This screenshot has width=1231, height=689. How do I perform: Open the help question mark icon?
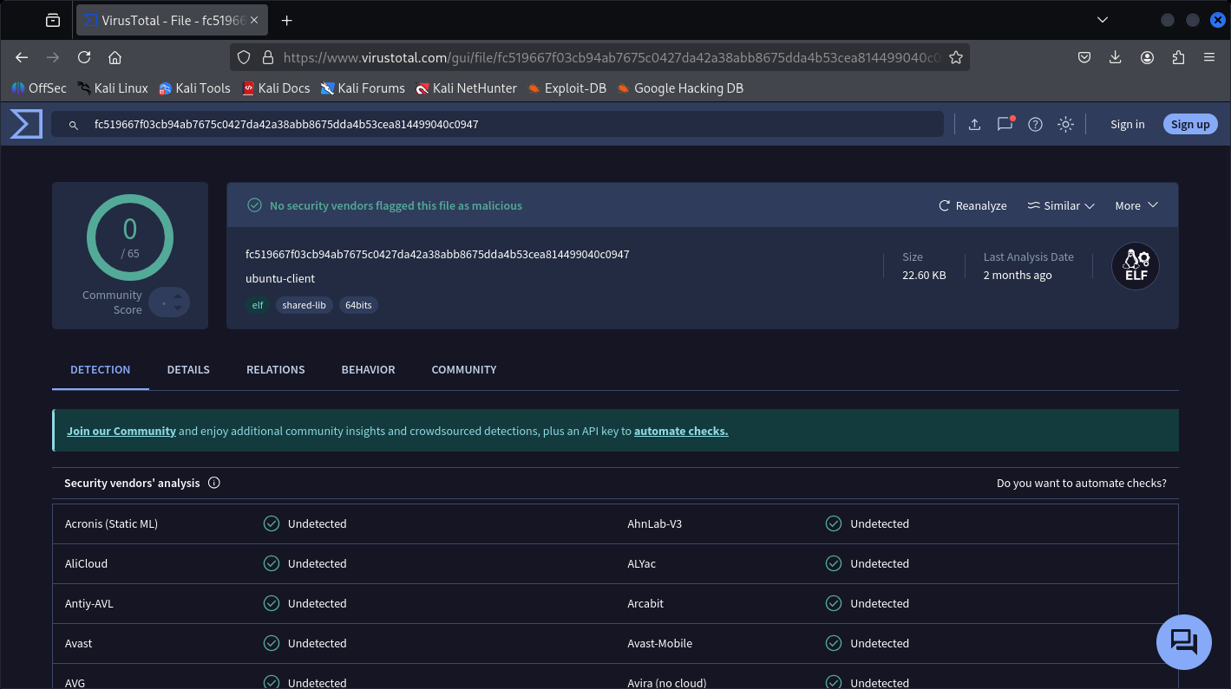pos(1035,125)
